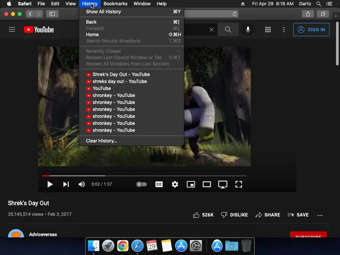Click the menu bar date and time

tap(273, 4)
